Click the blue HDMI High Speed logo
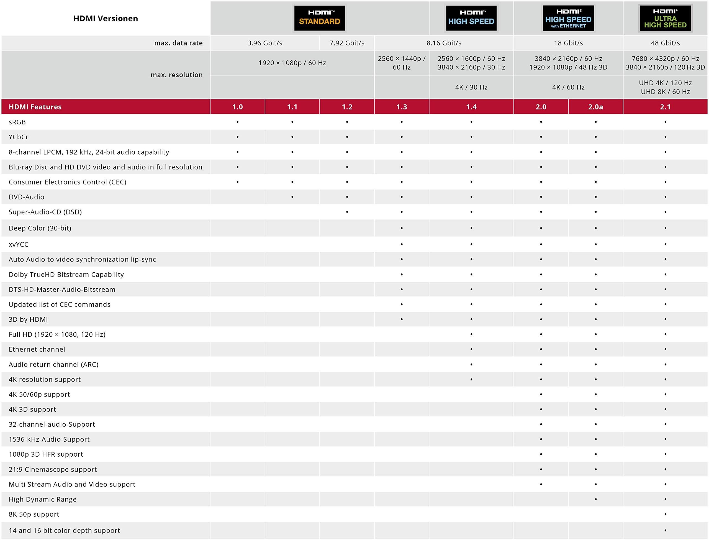709x540 pixels. click(471, 18)
